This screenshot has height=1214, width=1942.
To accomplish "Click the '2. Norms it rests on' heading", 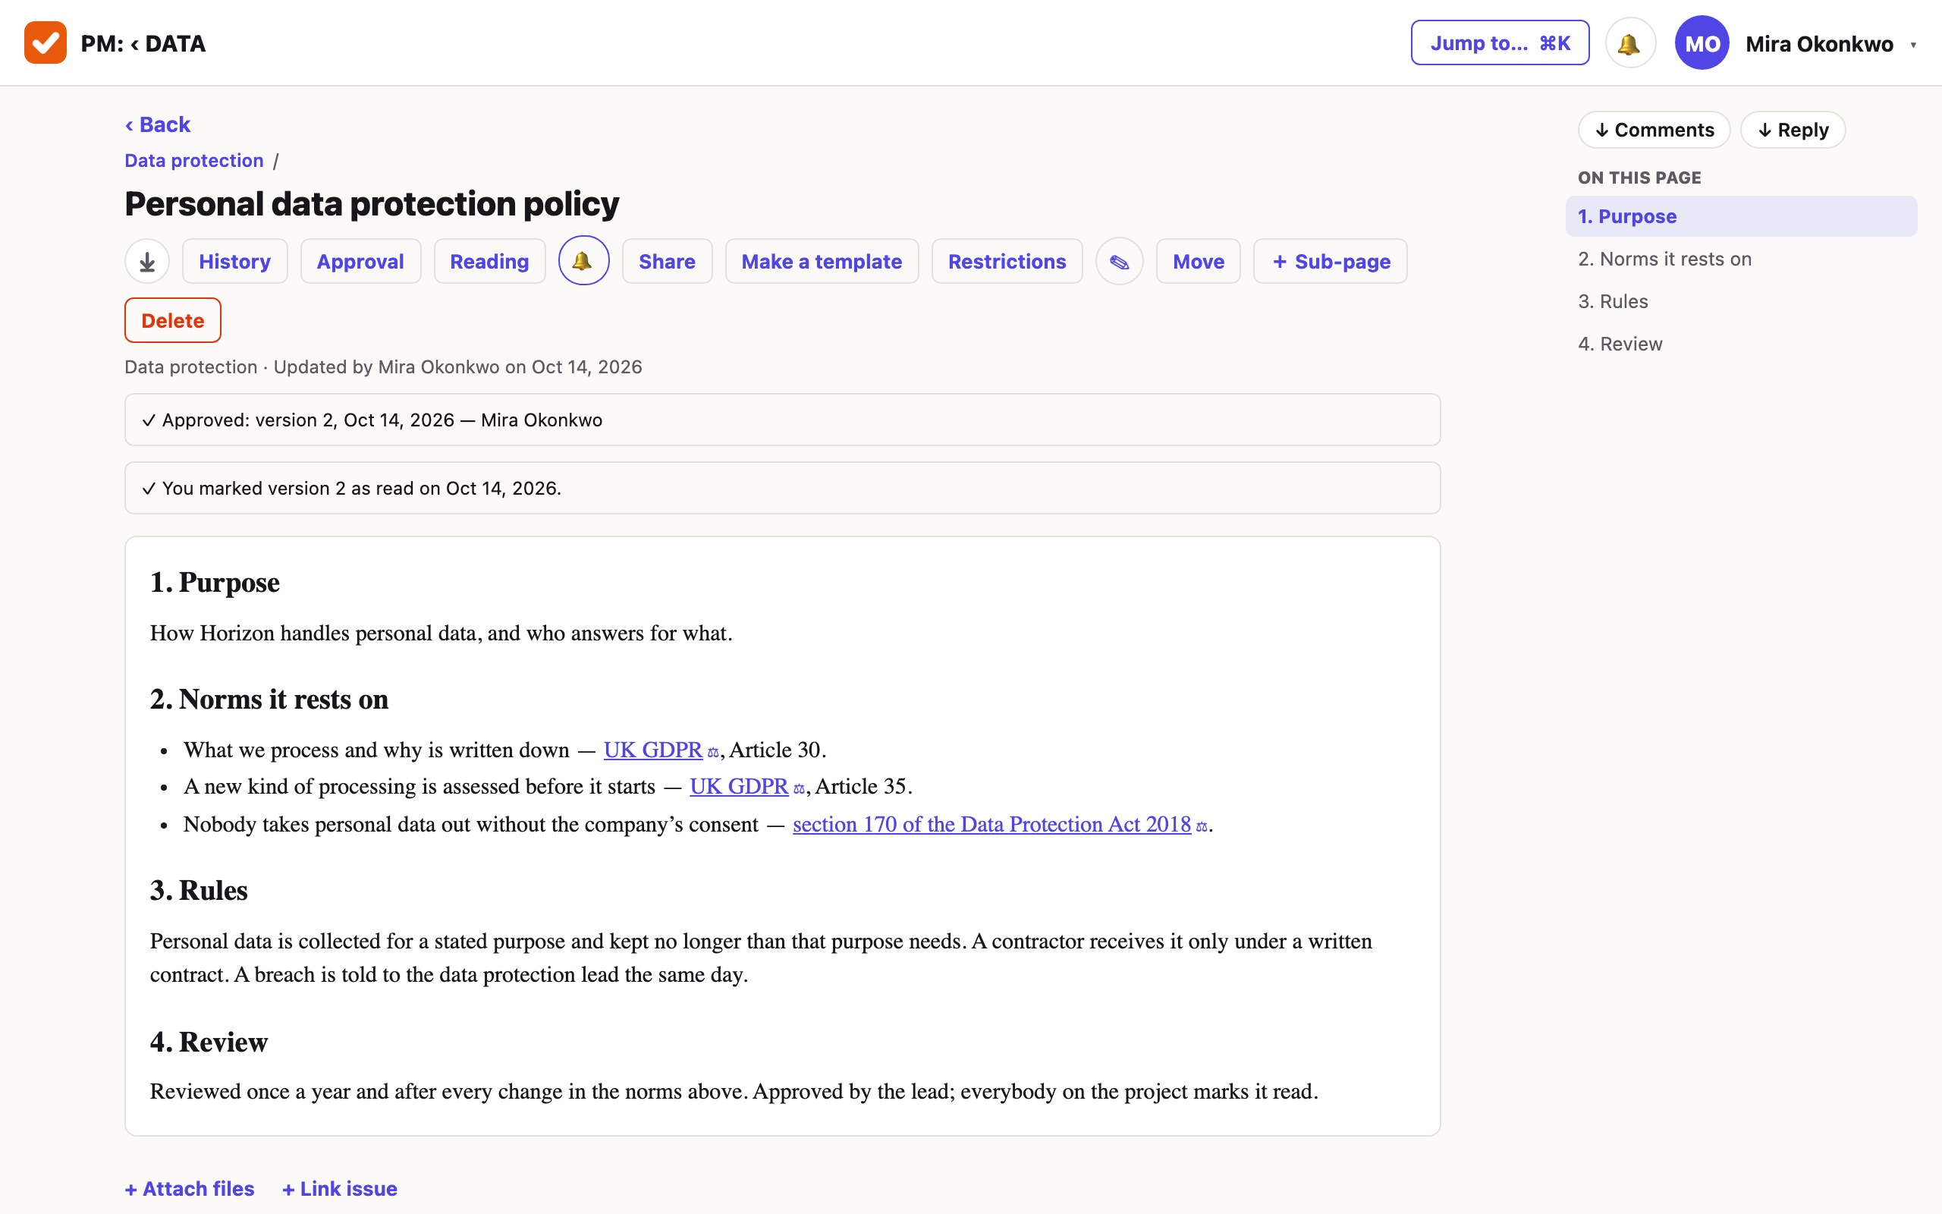I will (269, 700).
